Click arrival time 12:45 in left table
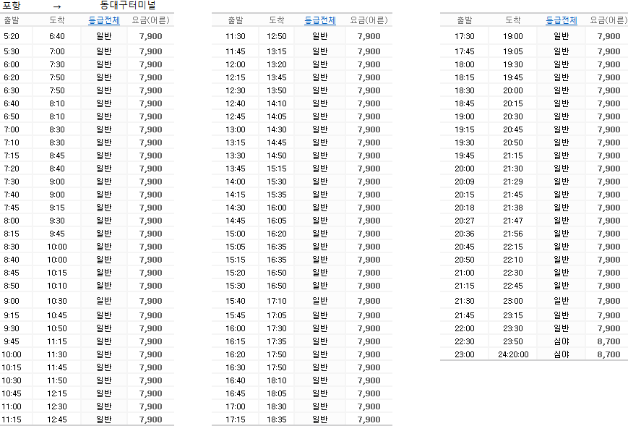Image resolution: width=628 pixels, height=439 pixels. point(57,419)
